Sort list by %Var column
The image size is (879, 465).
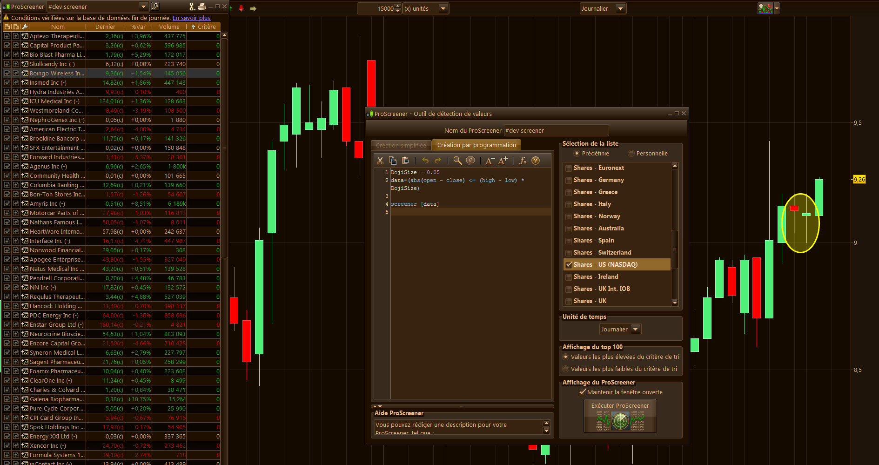[138, 27]
